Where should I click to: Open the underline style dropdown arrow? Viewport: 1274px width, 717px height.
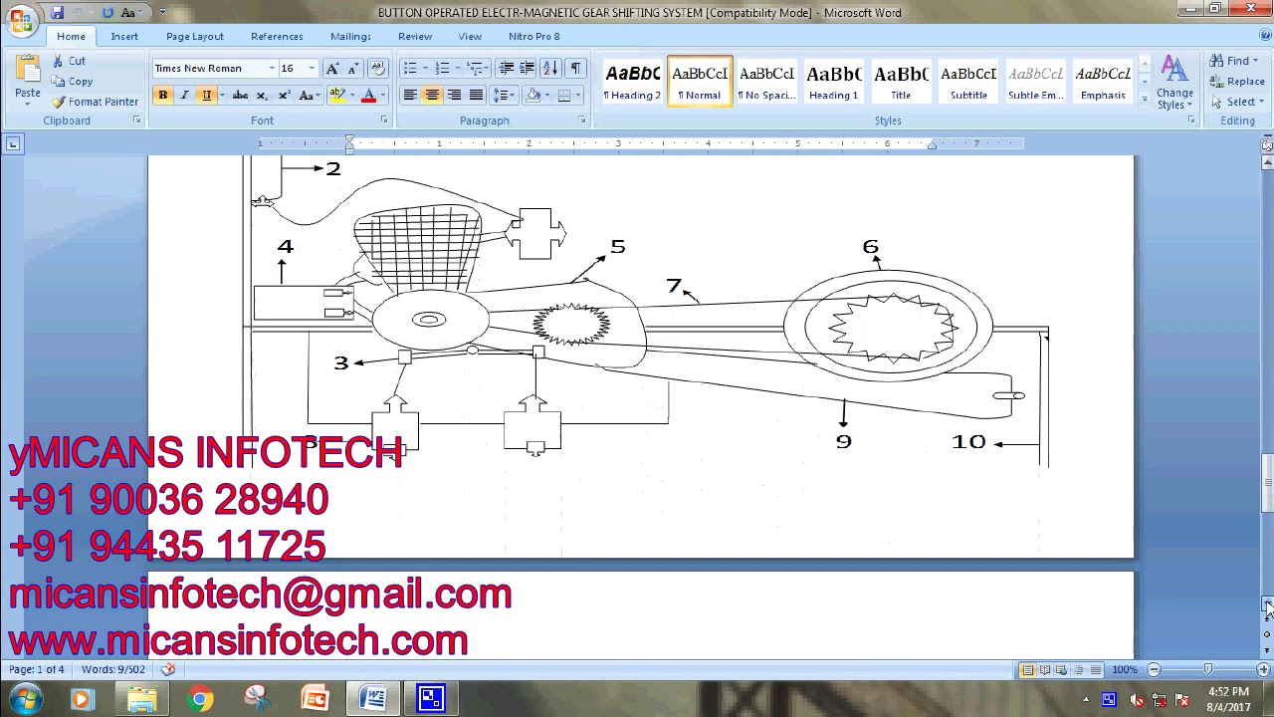click(220, 96)
